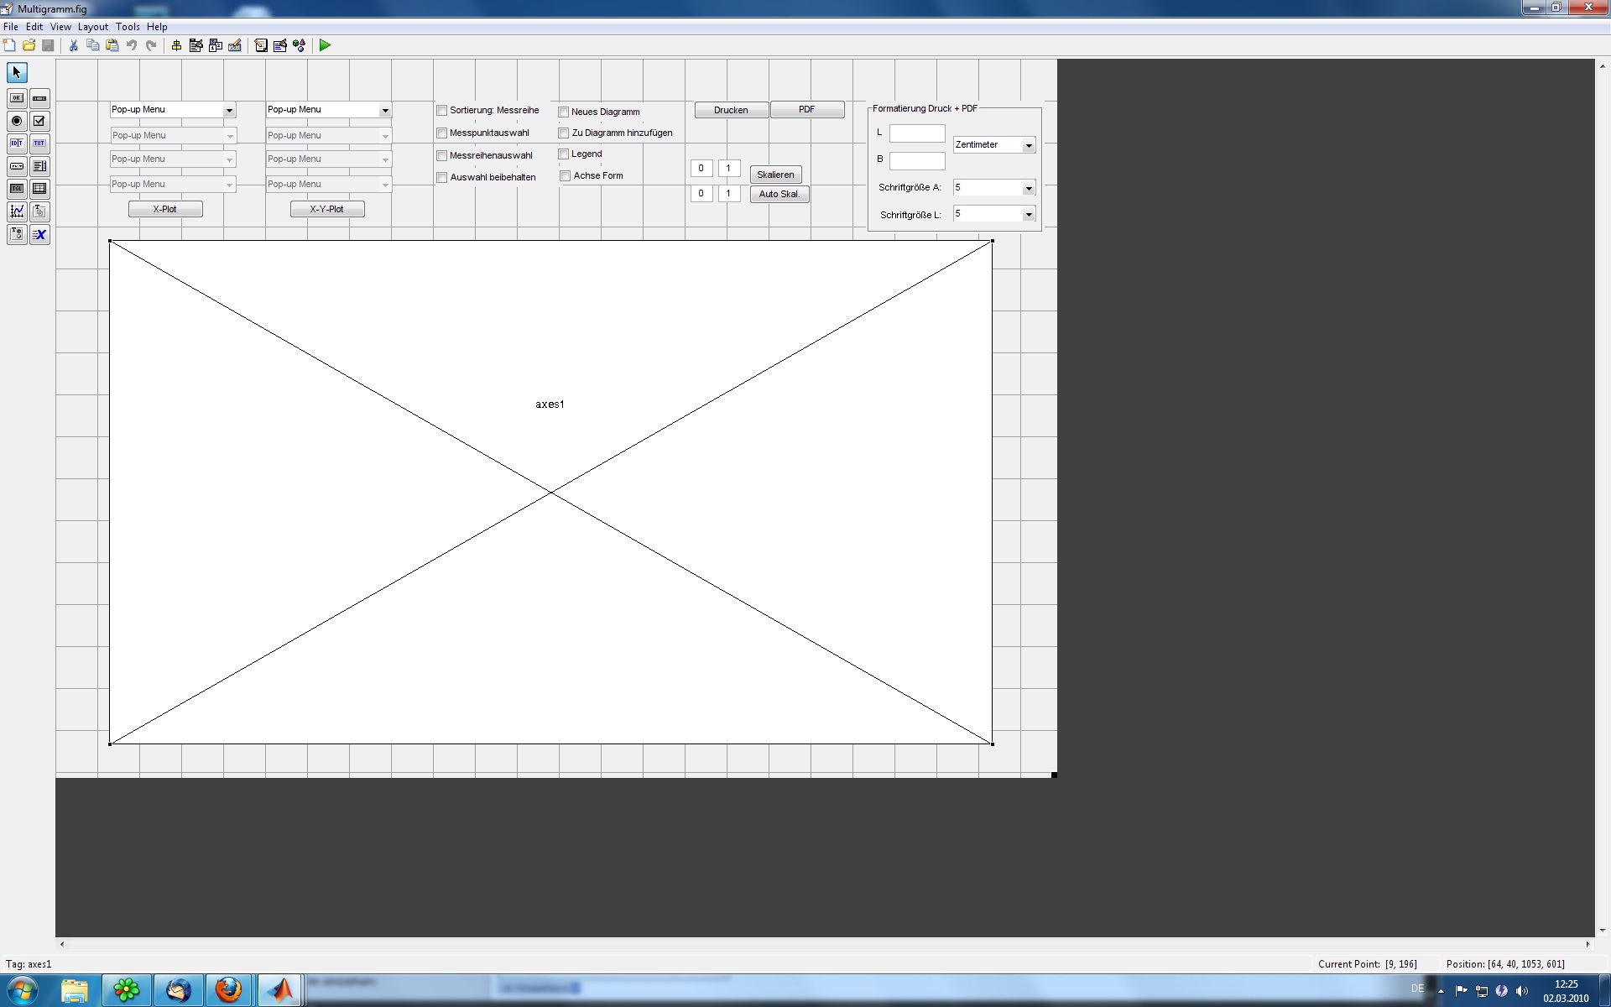Open the Object Browser toolbar icon

click(299, 45)
